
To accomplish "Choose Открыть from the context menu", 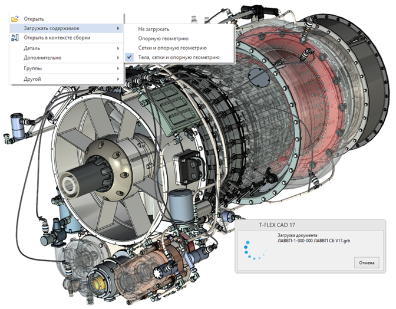I will 67,19.
